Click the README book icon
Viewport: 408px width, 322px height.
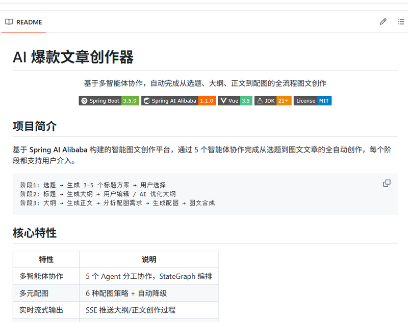pos(9,22)
